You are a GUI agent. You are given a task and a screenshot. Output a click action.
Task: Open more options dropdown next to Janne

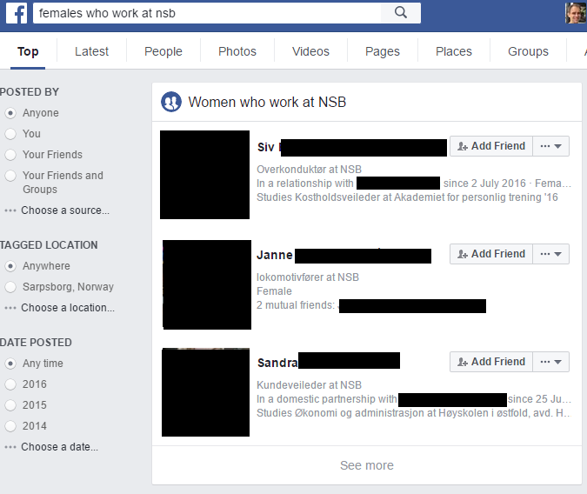(550, 254)
